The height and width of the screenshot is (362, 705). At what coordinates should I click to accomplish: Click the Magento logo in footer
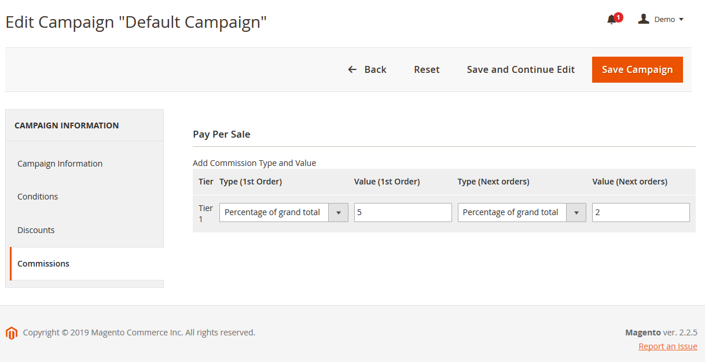(x=11, y=333)
